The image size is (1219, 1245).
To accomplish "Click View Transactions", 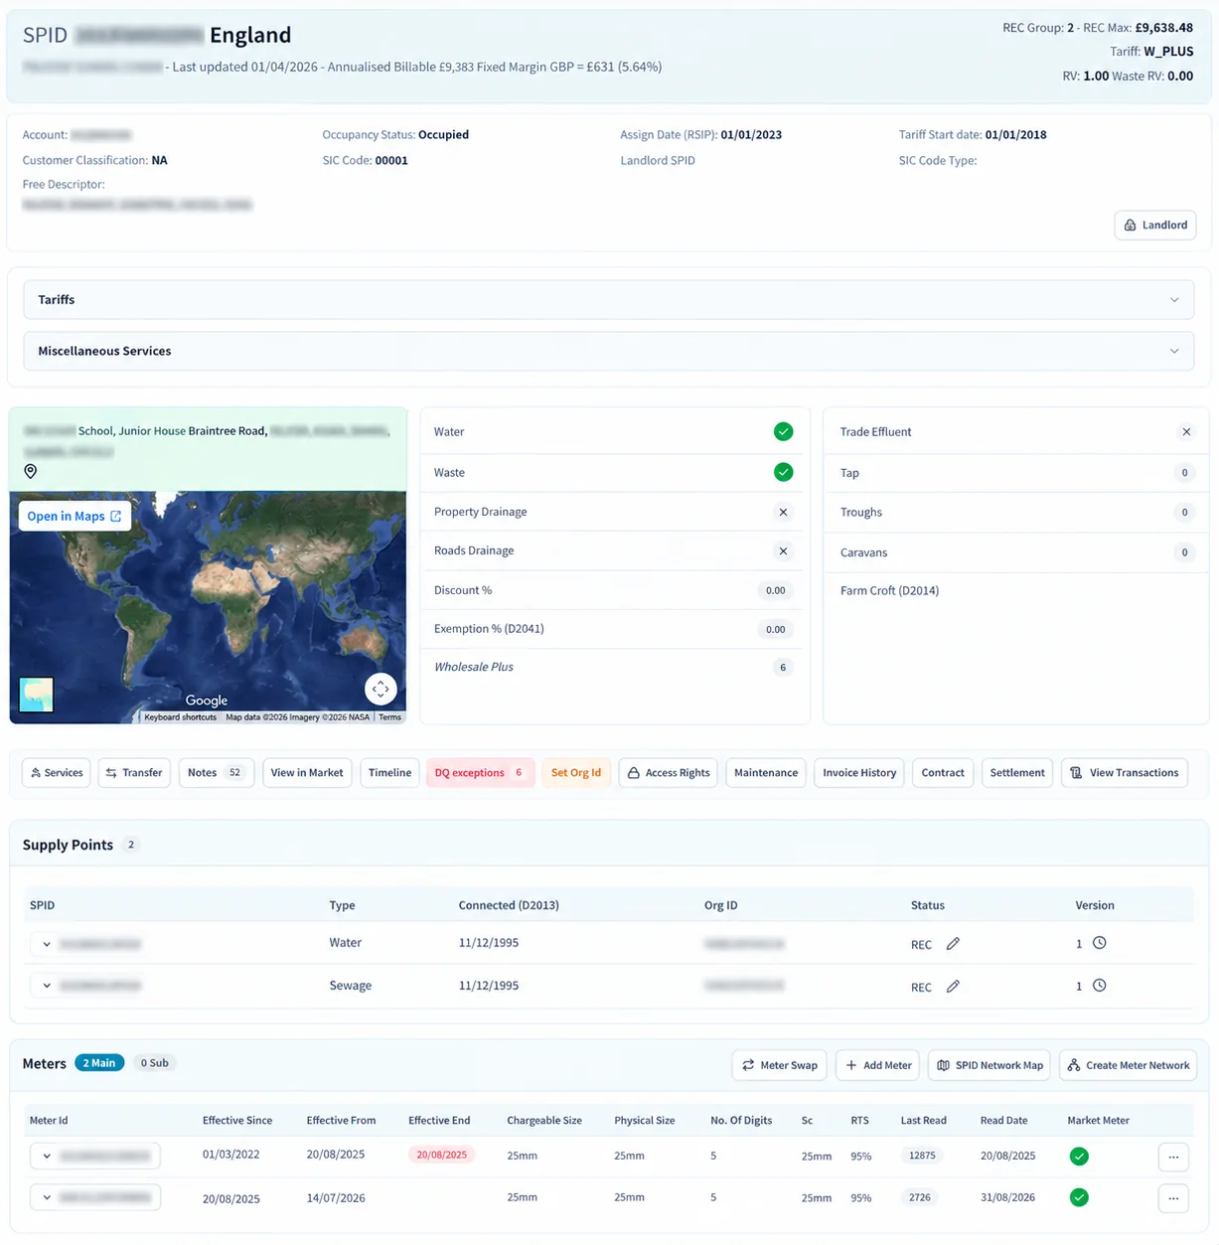I will [x=1125, y=772].
